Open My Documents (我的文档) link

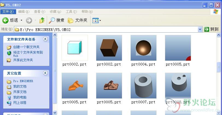click(20, 86)
